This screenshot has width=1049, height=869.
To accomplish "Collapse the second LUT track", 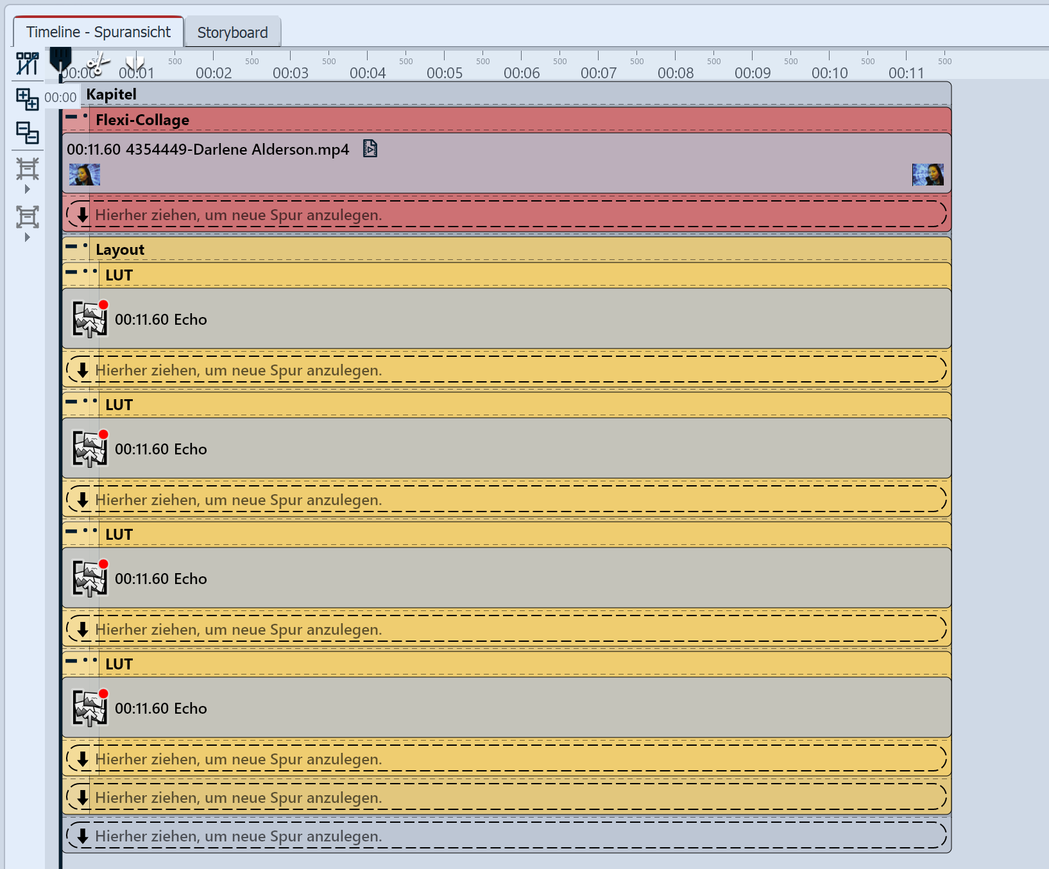I will pyautogui.click(x=71, y=402).
